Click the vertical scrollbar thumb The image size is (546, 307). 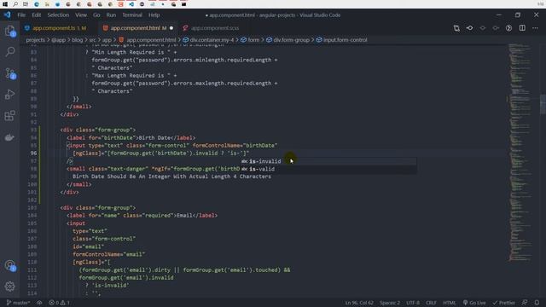pos(543,104)
